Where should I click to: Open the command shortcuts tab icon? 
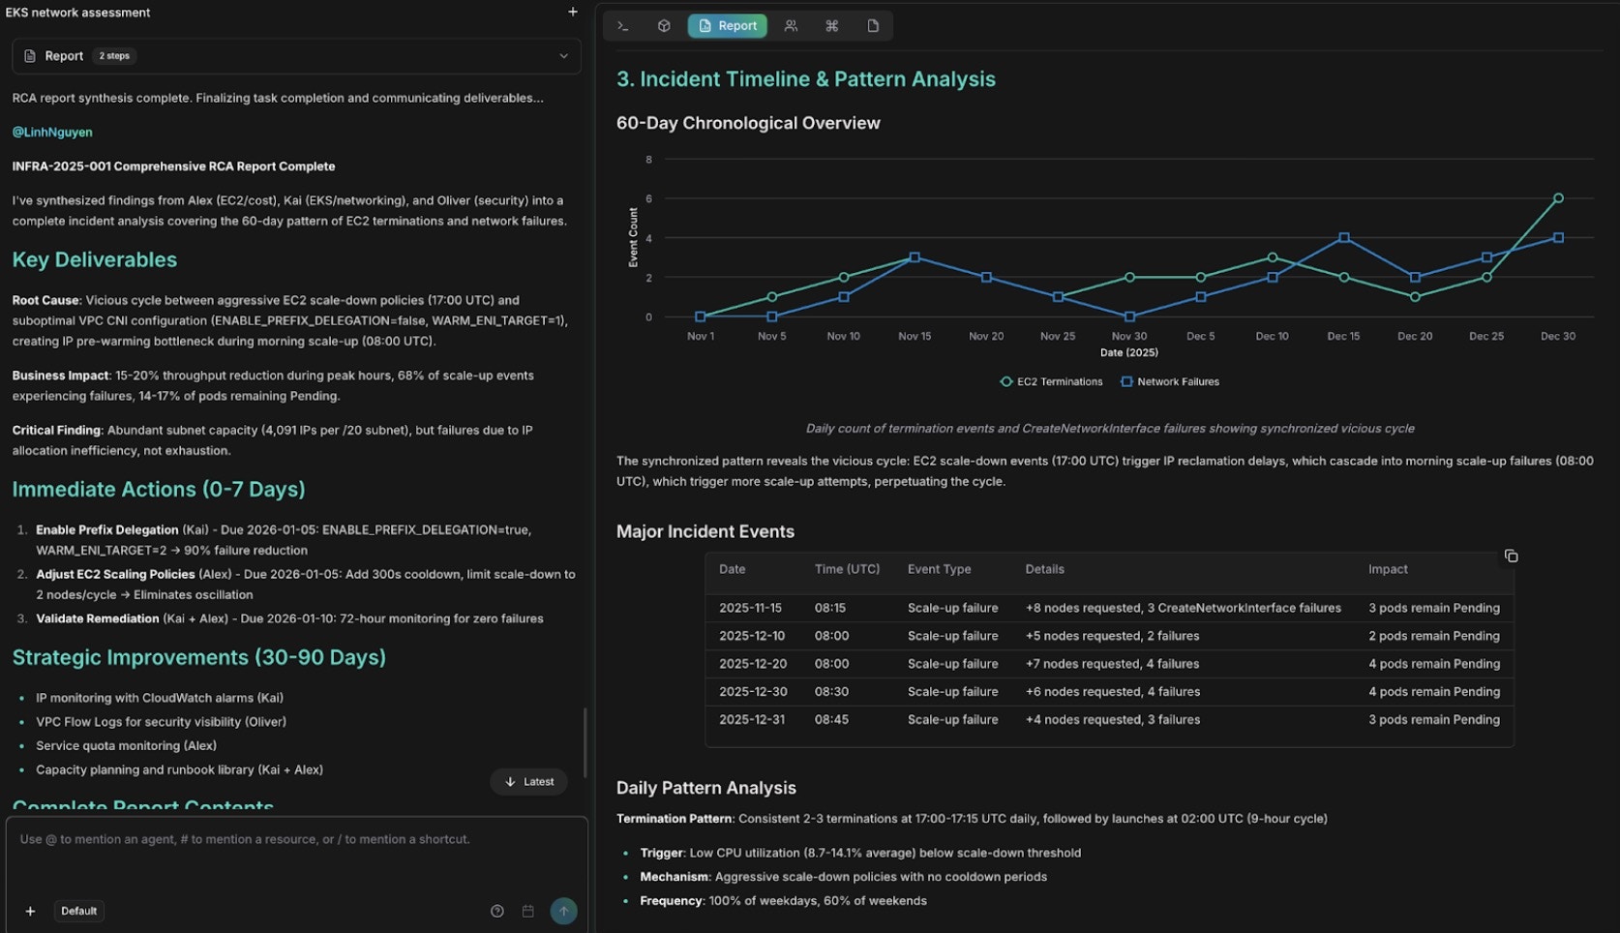pyautogui.click(x=831, y=26)
